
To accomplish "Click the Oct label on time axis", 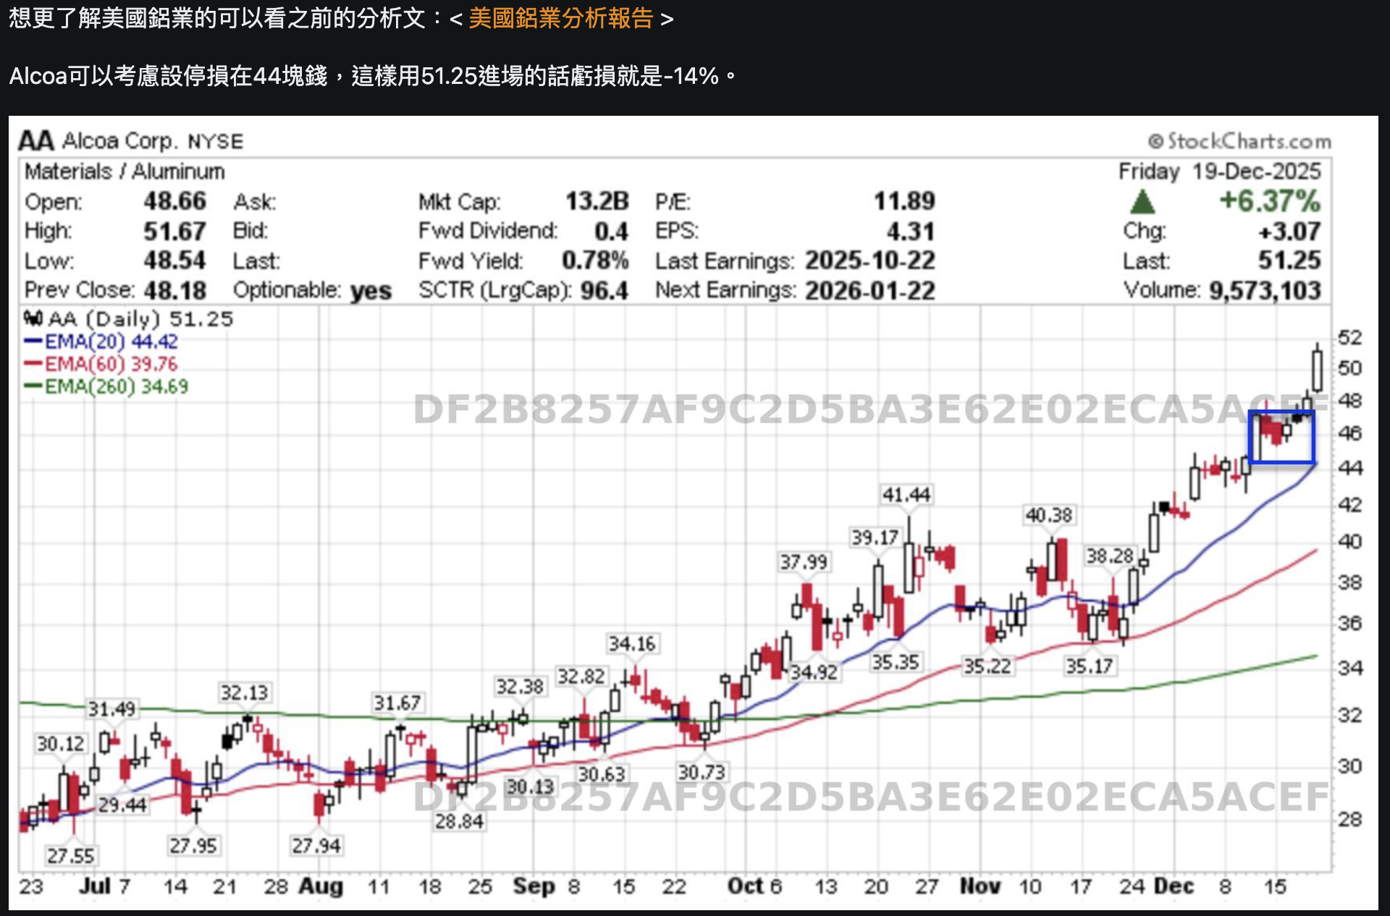I will [745, 886].
